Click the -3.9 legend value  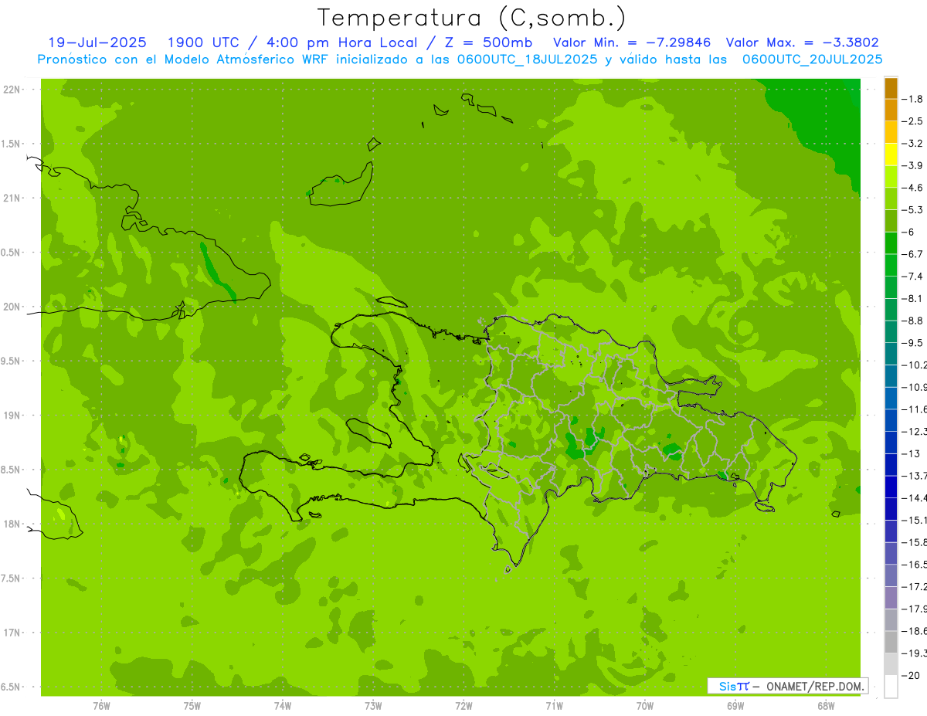point(912,165)
